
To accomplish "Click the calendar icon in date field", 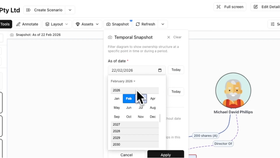I will click(160, 70).
